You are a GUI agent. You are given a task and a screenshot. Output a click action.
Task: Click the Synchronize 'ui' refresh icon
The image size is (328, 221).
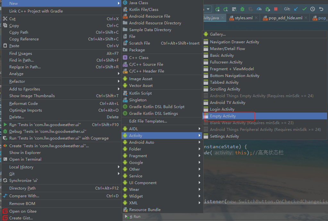tap(5, 180)
